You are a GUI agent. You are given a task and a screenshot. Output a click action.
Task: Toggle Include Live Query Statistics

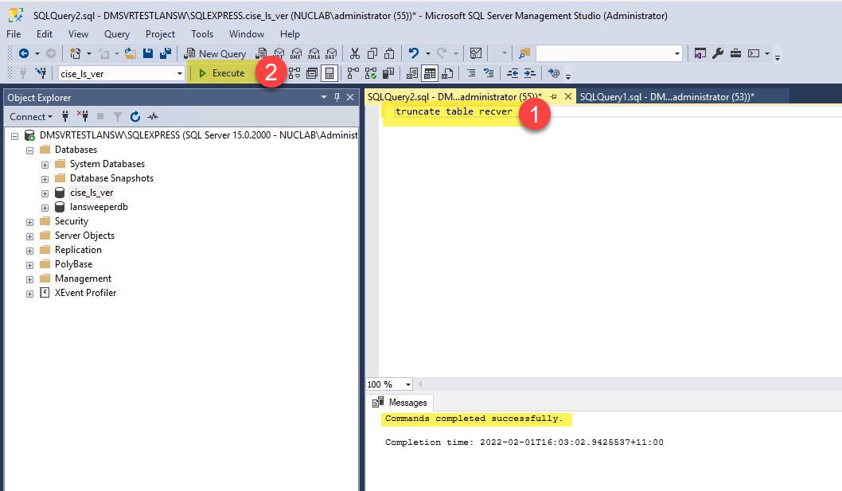[371, 73]
